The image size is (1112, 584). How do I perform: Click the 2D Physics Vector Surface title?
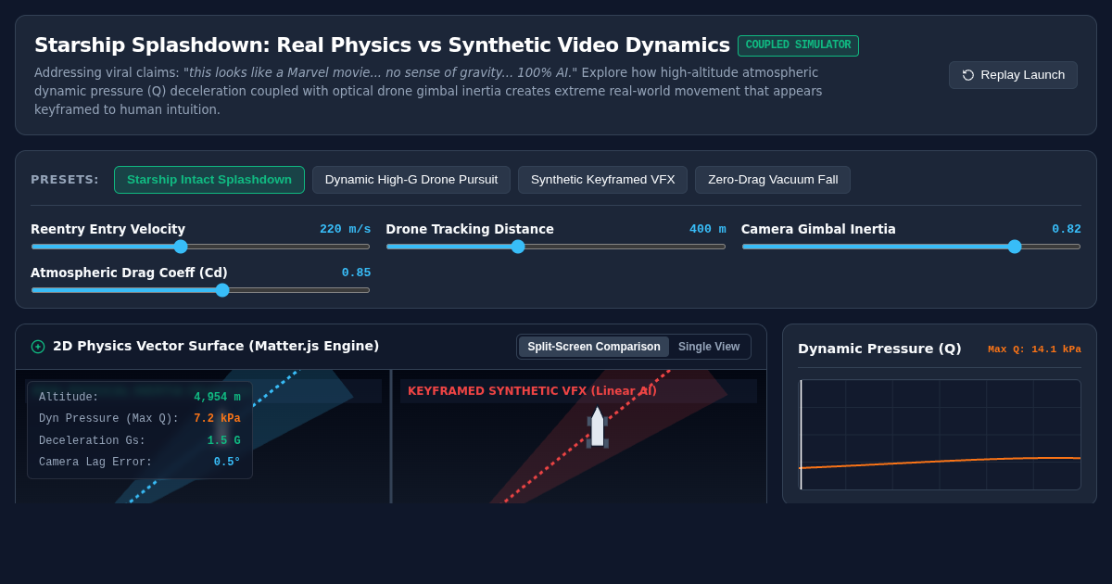[216, 346]
